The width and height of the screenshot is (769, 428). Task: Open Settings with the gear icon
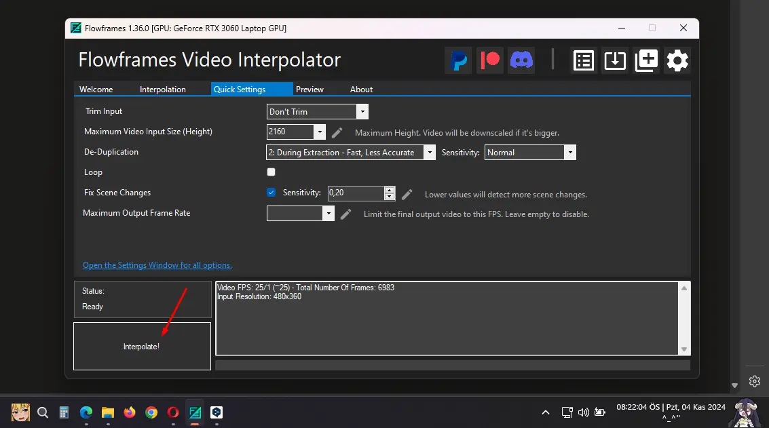tap(677, 61)
